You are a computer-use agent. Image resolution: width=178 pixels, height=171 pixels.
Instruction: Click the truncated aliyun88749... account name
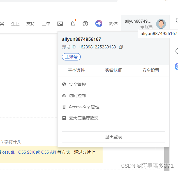pyautogui.click(x=138, y=21)
